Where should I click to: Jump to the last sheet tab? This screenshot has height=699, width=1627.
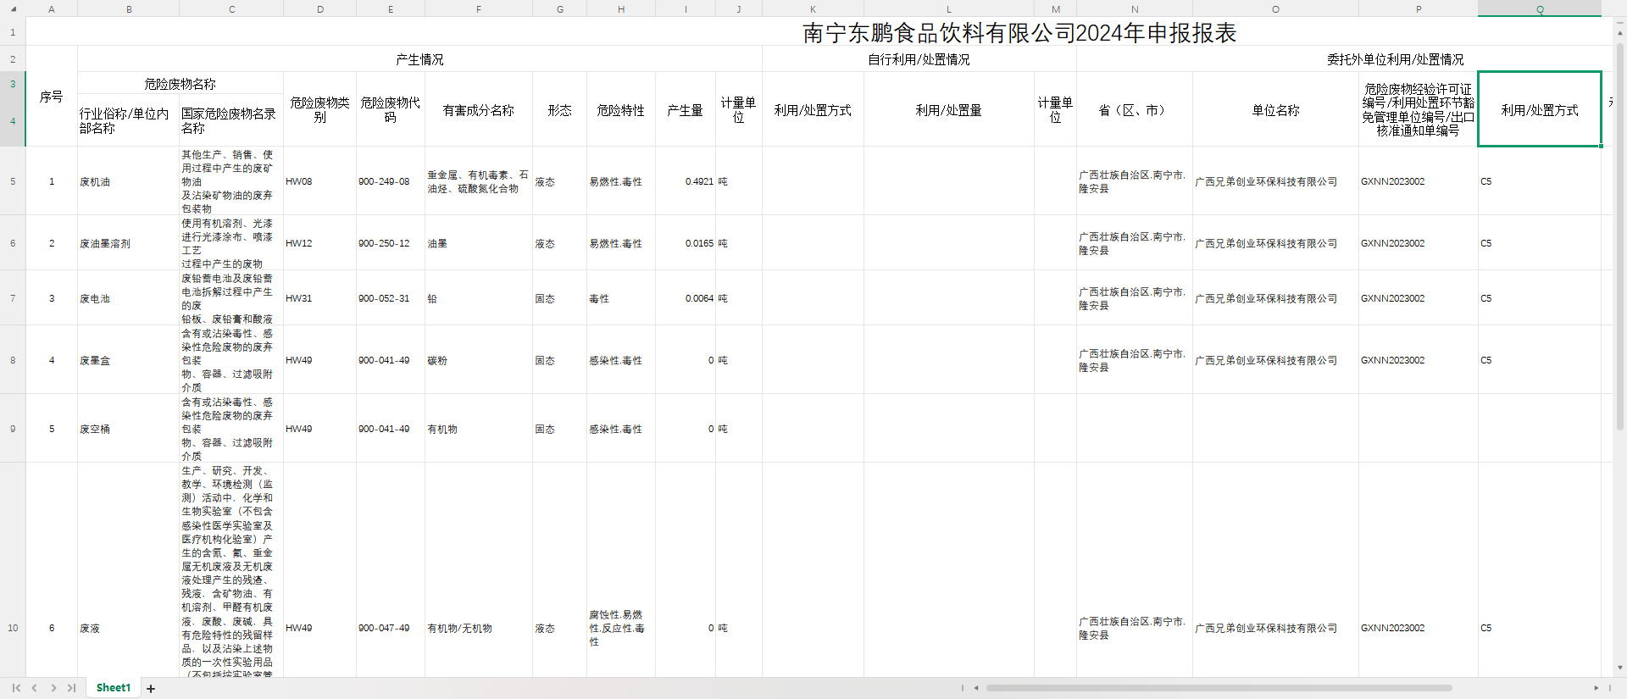[72, 688]
